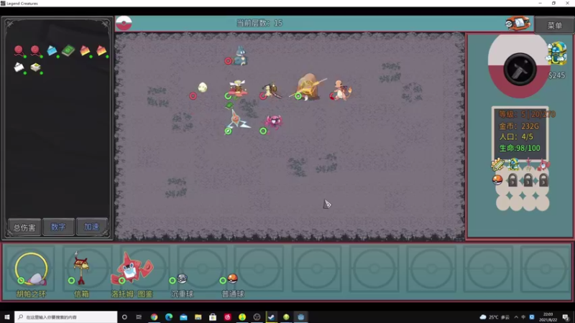
Task: Click the locked slot next to the small Poké Ball
Action: 512,180
